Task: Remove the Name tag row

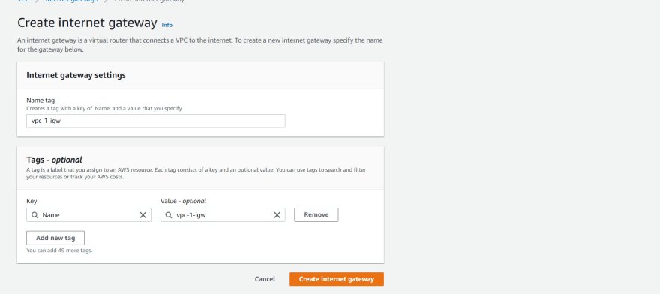Action: coord(316,214)
